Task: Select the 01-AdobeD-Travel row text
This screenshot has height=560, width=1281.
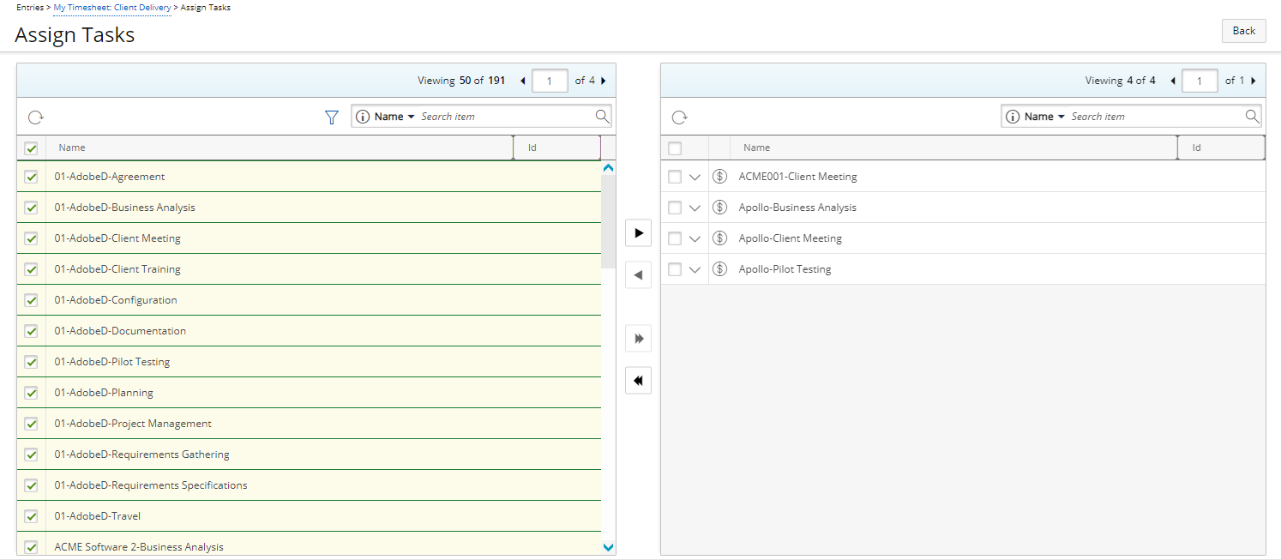Action: (x=98, y=516)
